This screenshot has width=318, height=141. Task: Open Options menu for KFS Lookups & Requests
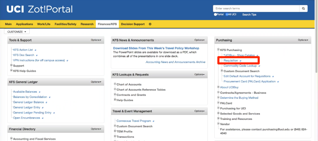(200, 74)
